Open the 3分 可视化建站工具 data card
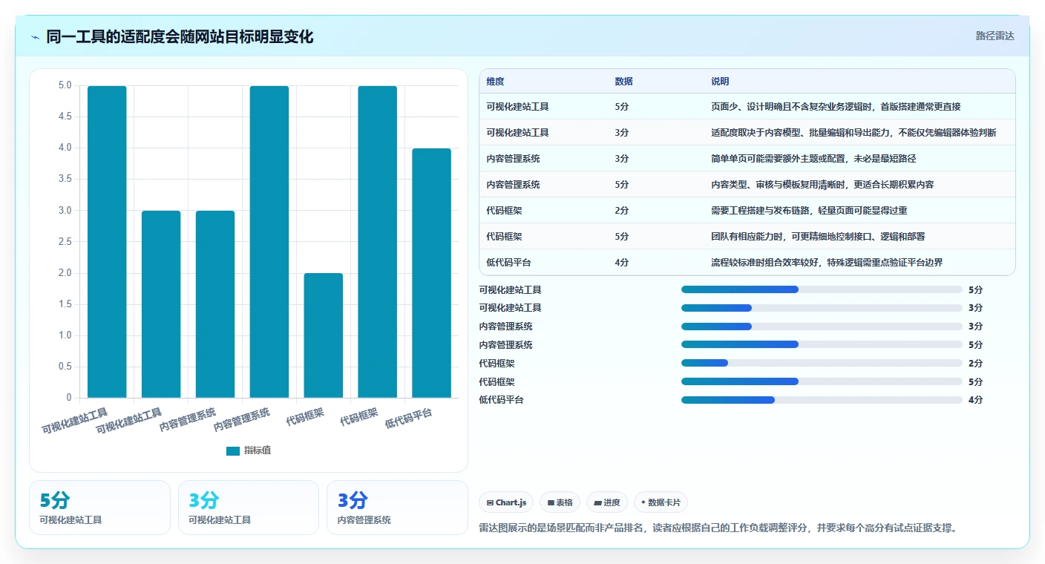This screenshot has width=1045, height=564. 249,508
